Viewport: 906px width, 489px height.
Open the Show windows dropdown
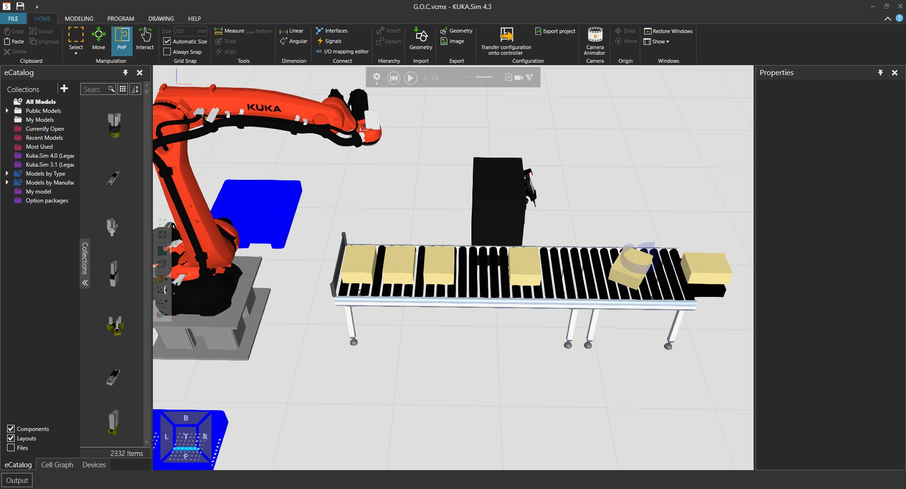pos(656,42)
